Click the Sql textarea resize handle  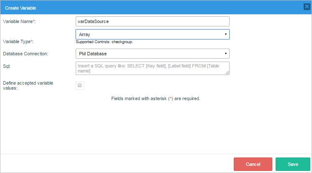pos(228,73)
